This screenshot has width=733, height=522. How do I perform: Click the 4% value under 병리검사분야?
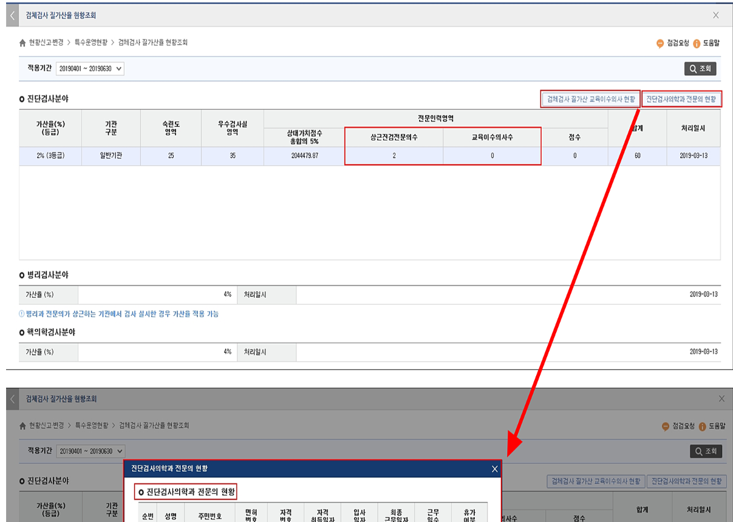click(227, 295)
